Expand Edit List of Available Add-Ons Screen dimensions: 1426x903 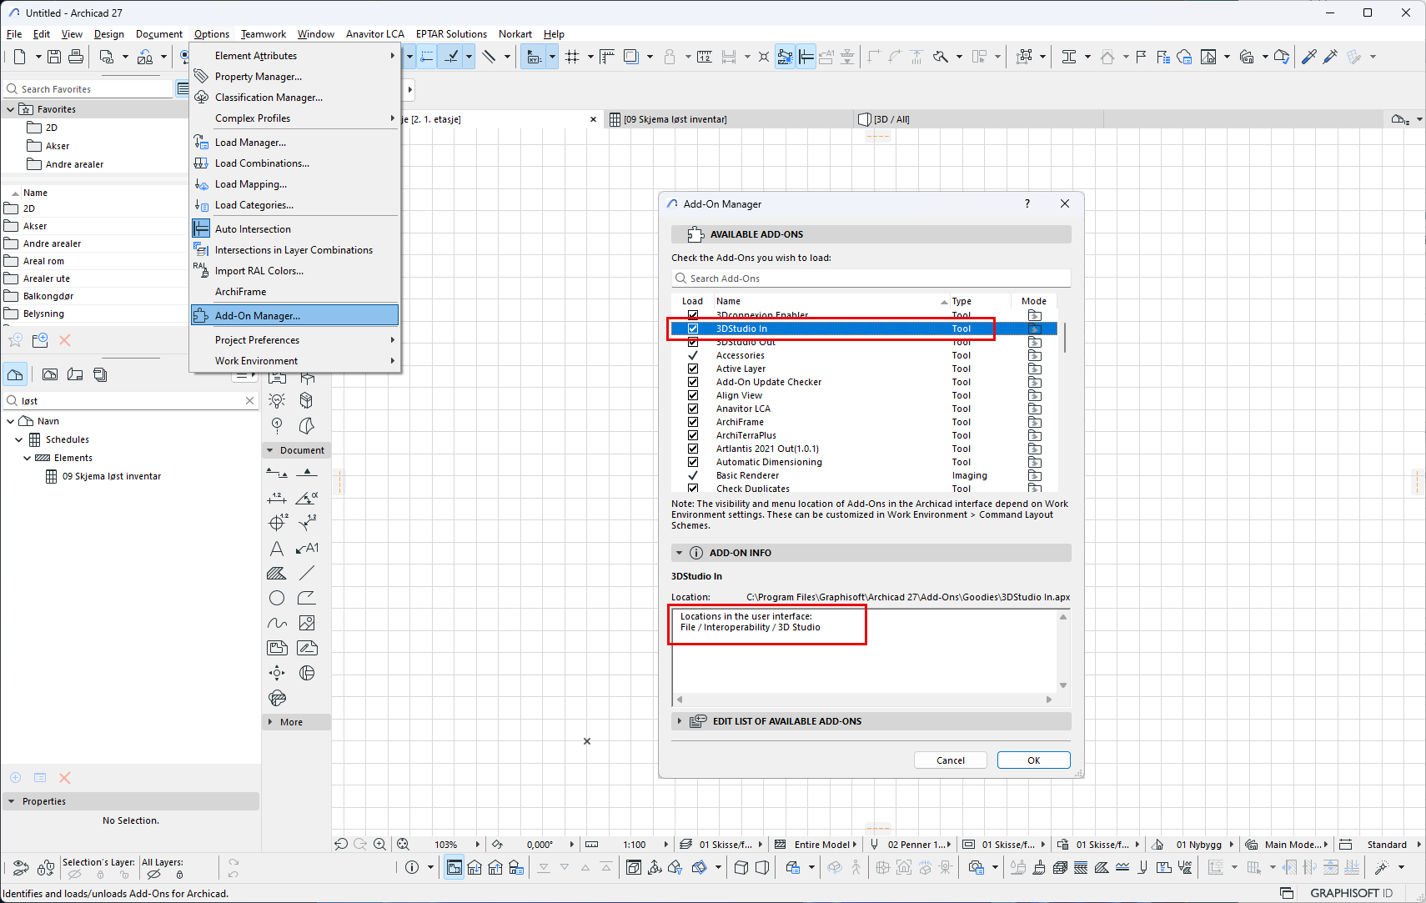[x=680, y=721]
